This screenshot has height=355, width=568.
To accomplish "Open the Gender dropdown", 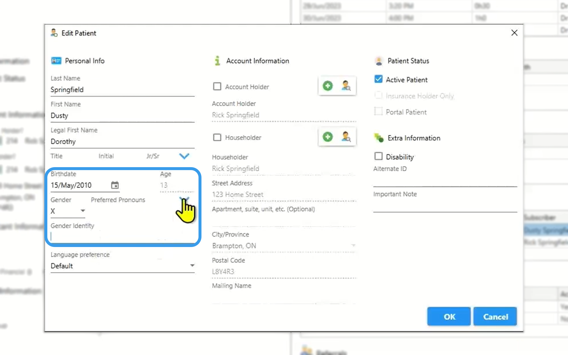I will tap(83, 211).
